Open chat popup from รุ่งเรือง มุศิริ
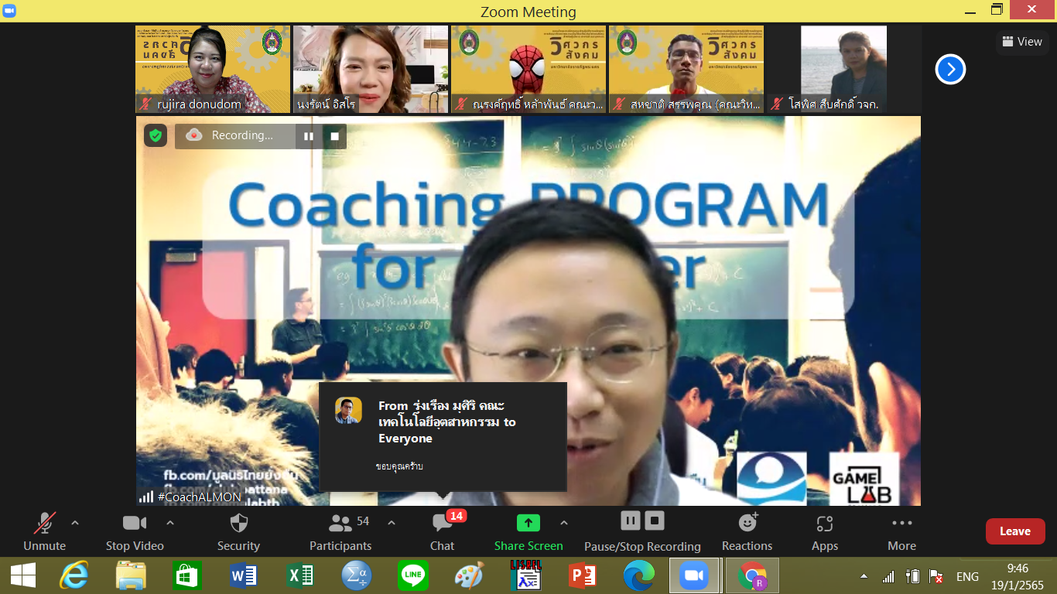Image resolution: width=1057 pixels, height=594 pixels. (443, 437)
